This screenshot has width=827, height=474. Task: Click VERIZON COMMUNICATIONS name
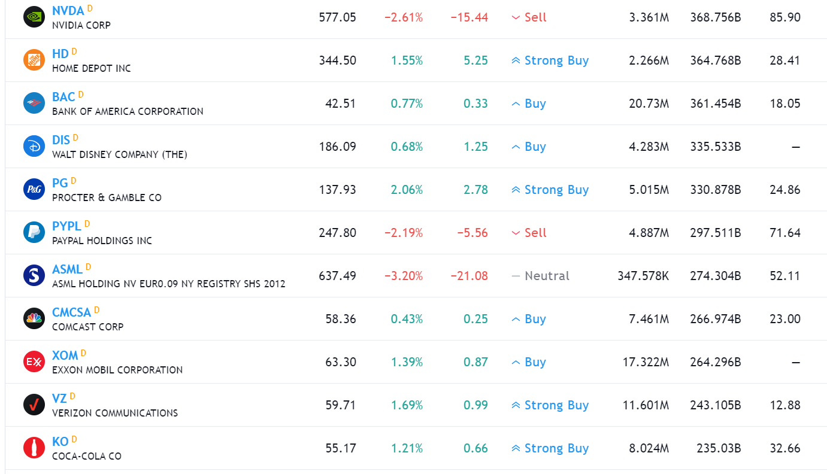(x=115, y=413)
